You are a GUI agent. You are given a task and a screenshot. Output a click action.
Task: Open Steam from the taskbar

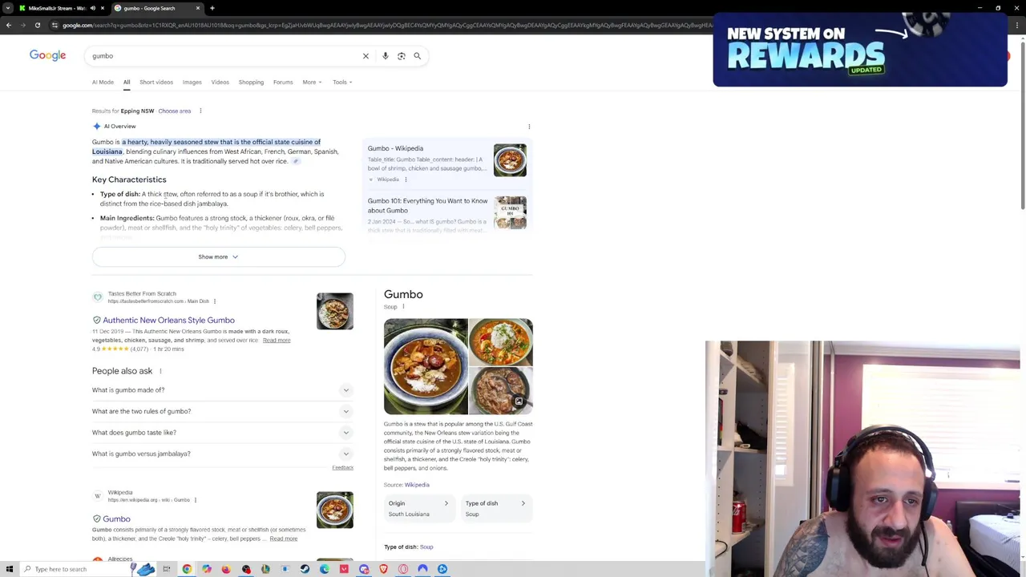[305, 569]
